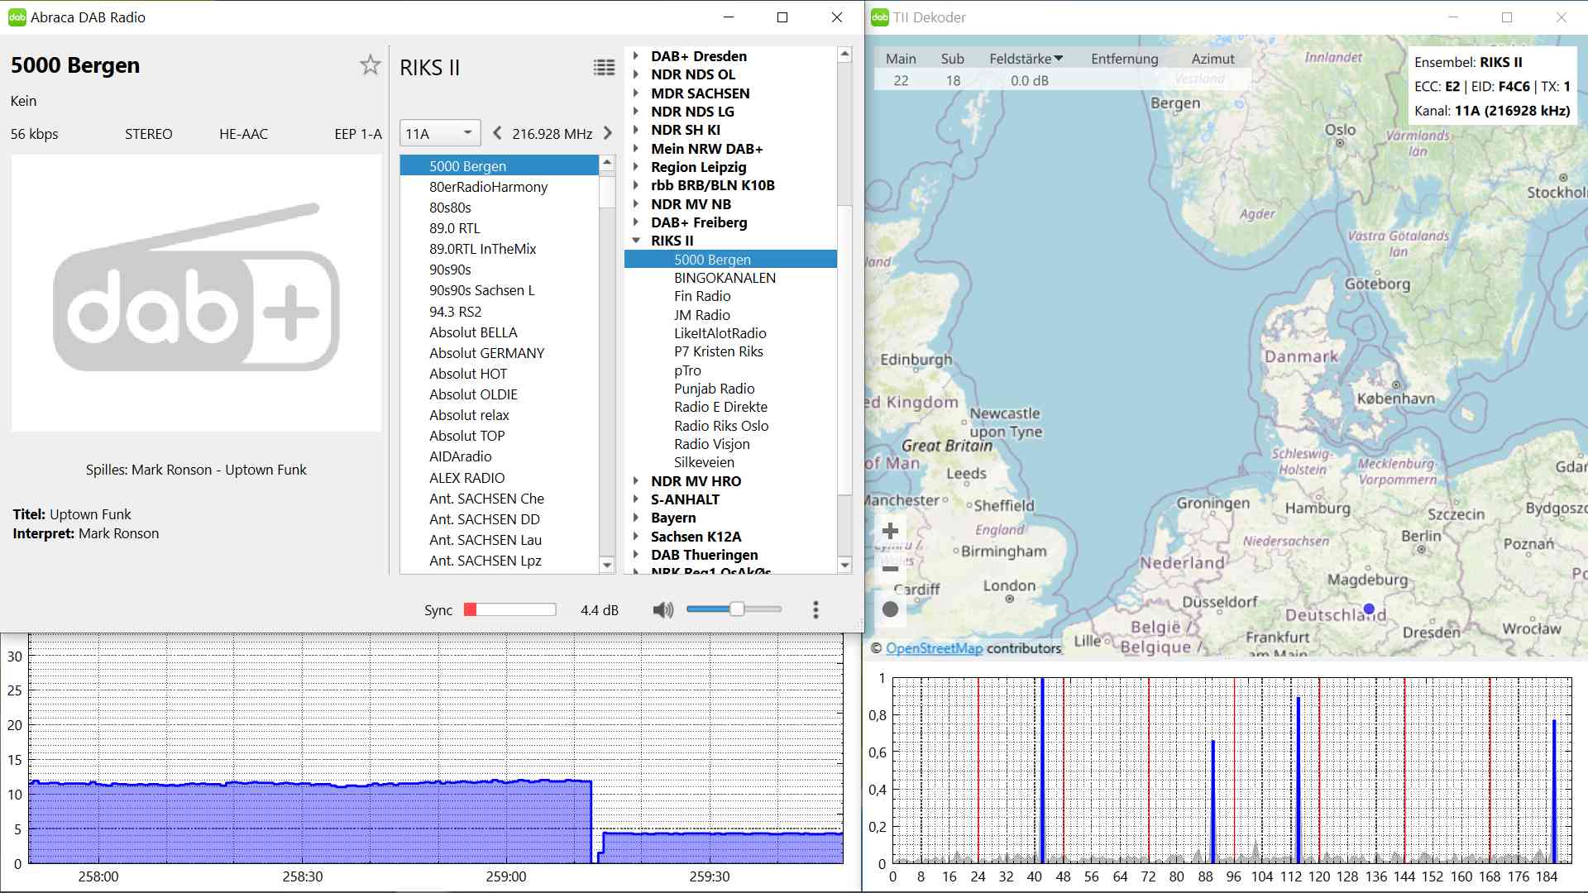The image size is (1588, 893).
Task: Zoom out on the TII map
Action: (891, 569)
